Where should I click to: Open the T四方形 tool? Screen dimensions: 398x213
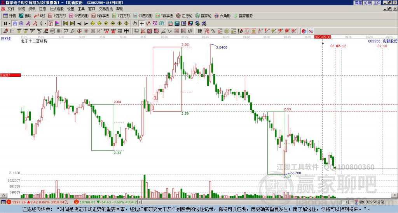point(121,16)
